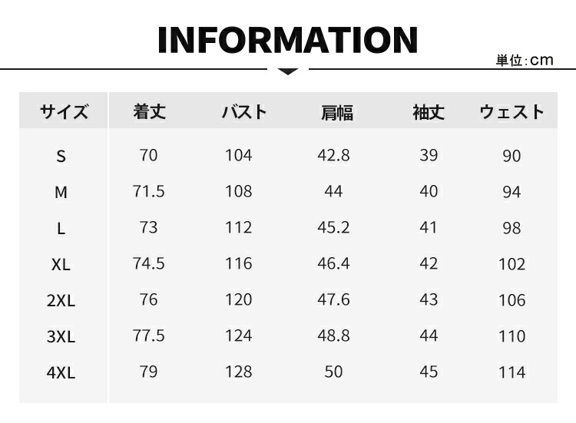Select the 袖丈 column header
This screenshot has width=576, height=423.
[429, 112]
